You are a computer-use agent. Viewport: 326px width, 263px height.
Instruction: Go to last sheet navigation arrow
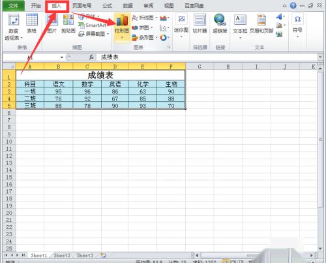(23, 255)
